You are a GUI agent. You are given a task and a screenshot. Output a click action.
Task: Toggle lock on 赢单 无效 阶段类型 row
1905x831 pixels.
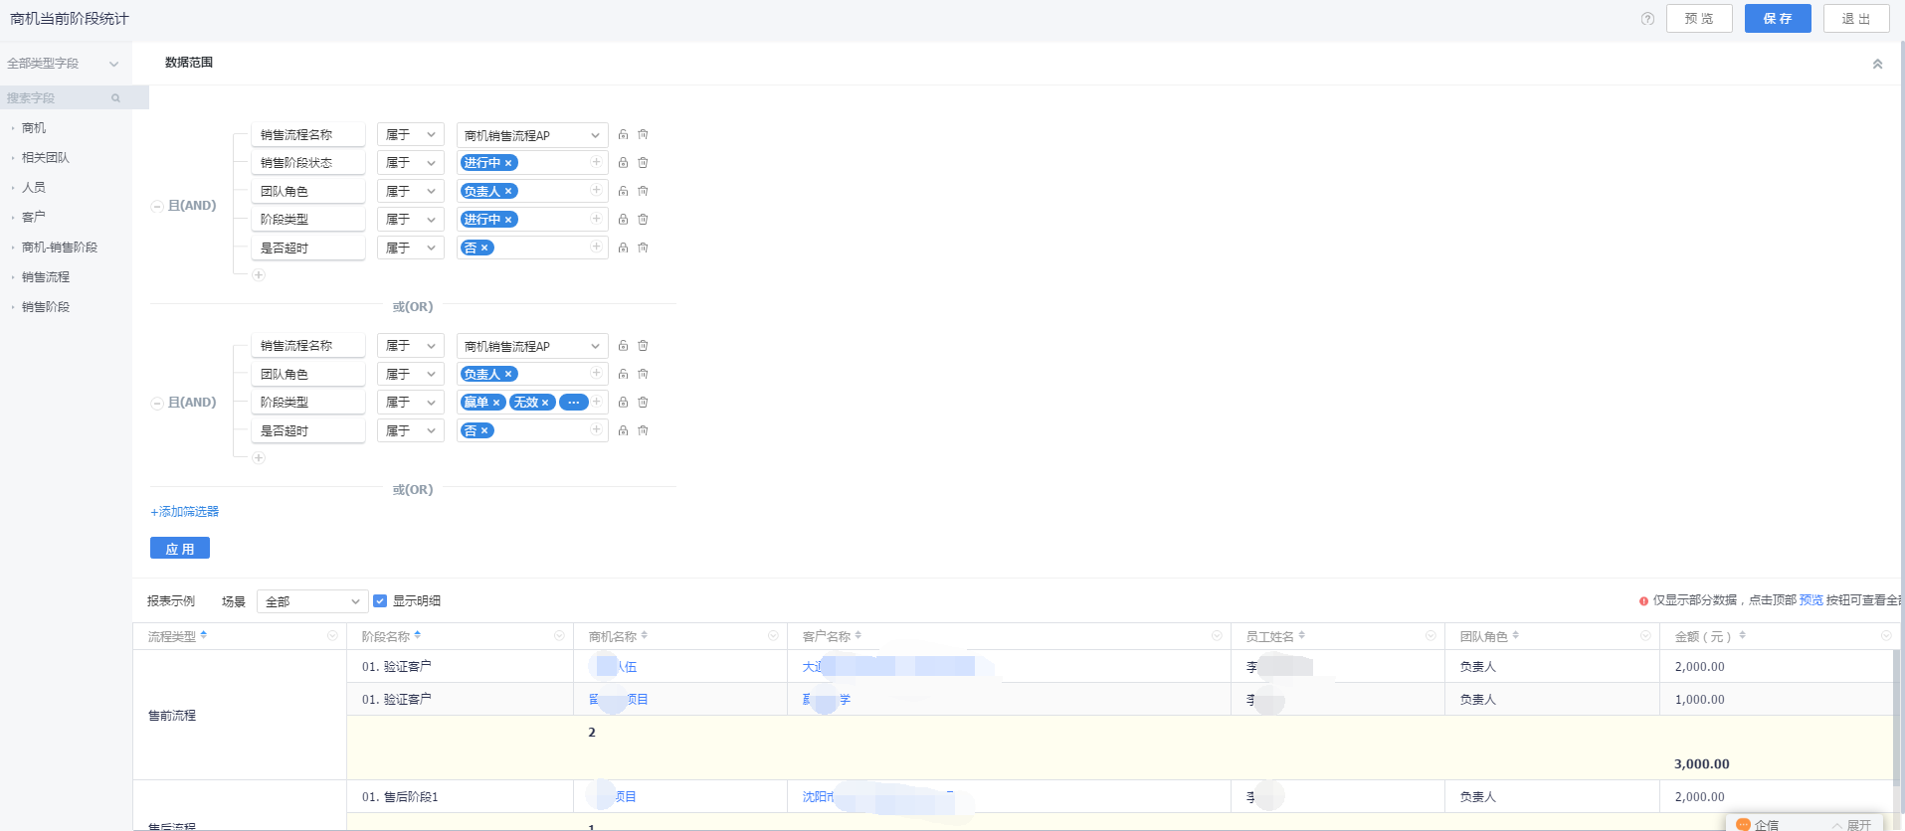623,403
